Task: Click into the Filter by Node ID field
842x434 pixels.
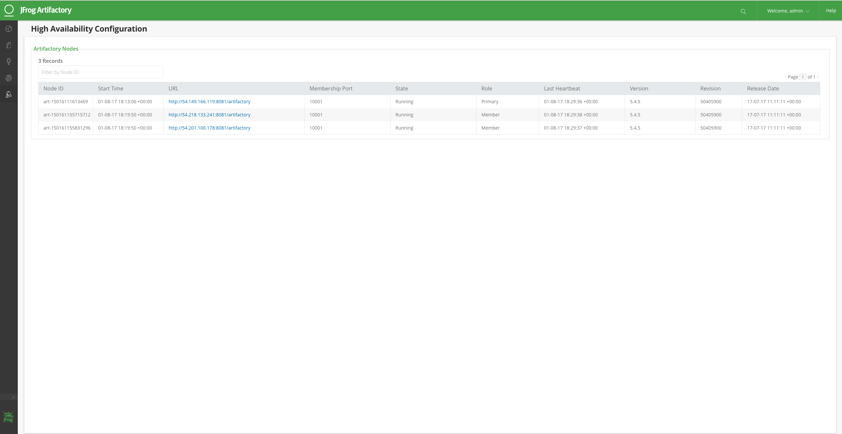Action: [x=100, y=72]
